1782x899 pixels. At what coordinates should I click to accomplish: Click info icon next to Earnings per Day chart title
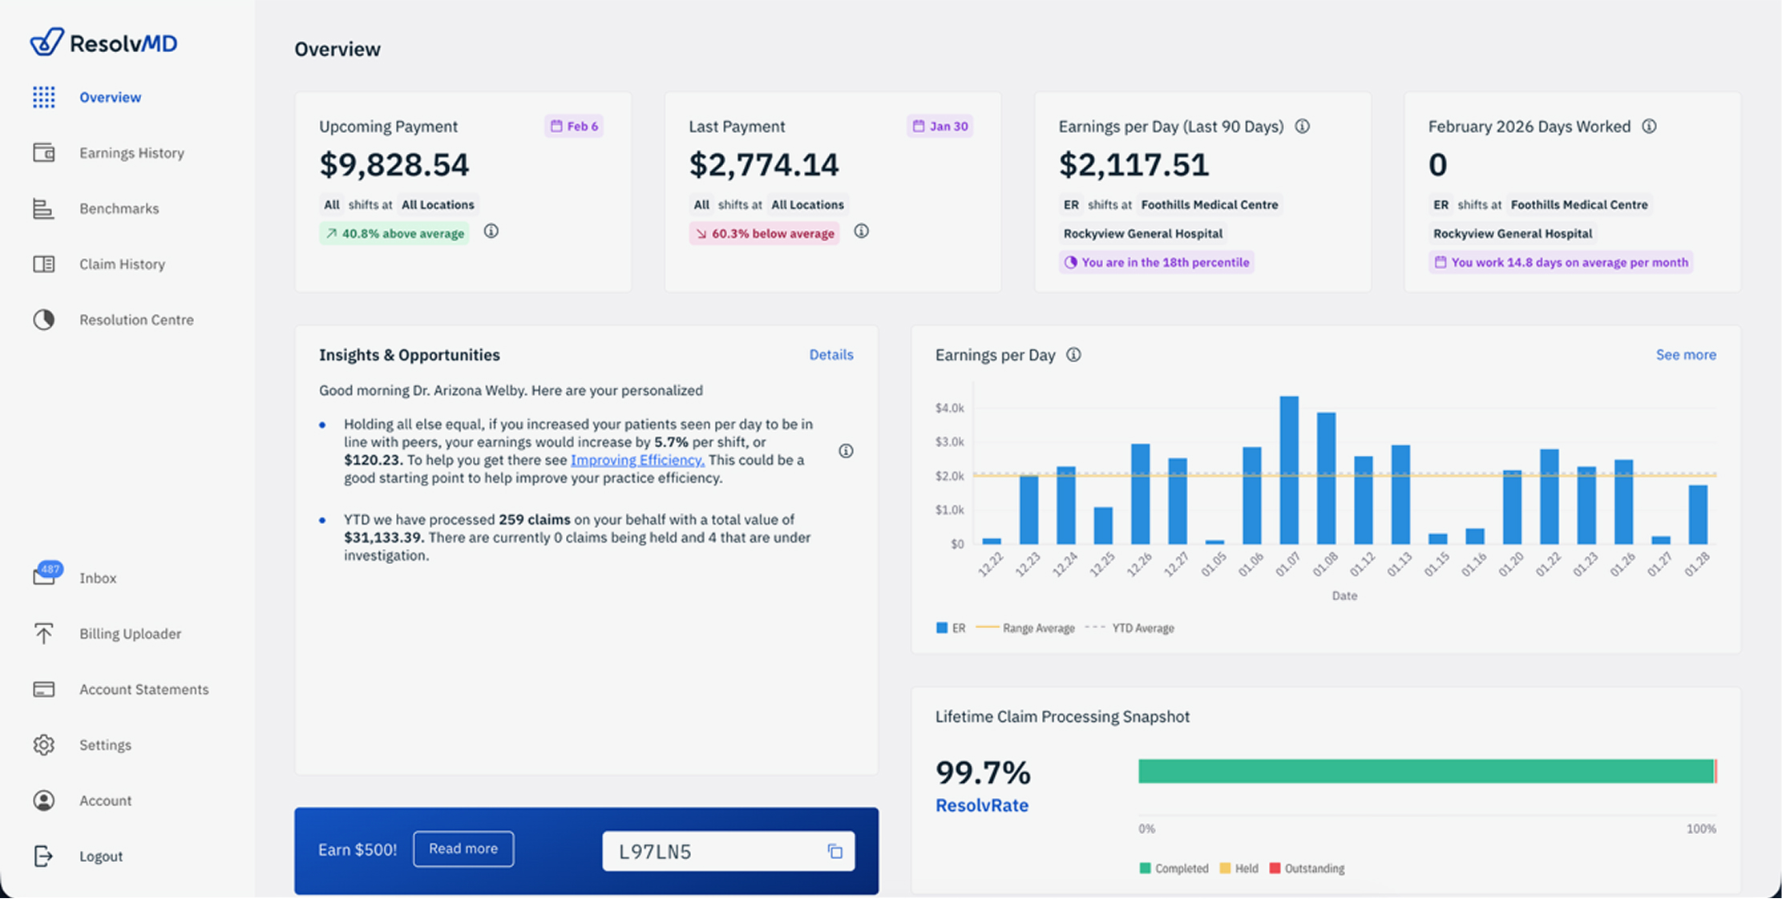coord(1073,355)
